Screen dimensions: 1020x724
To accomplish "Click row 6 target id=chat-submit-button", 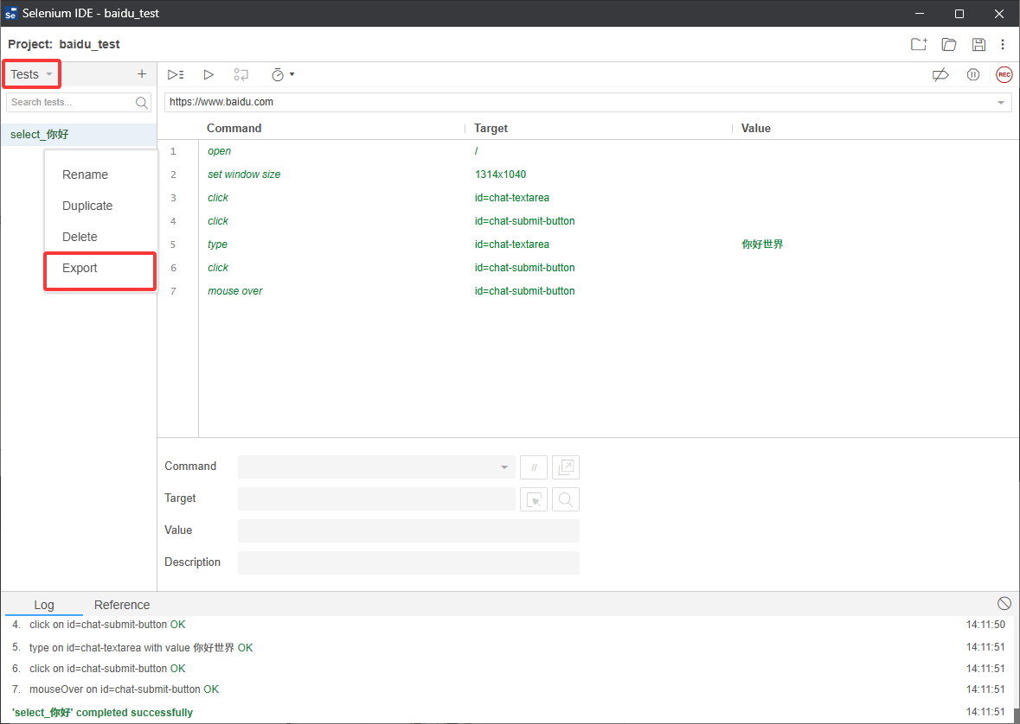I will click(524, 268).
